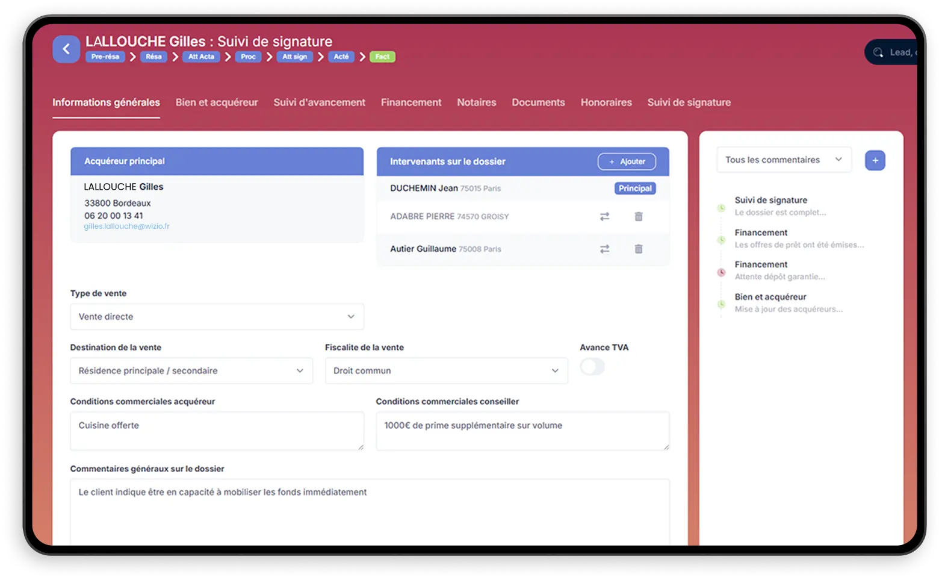This screenshot has width=942, height=580.
Task: Click the LALLOUCHE Gilles acquéreur name
Action: (x=123, y=187)
